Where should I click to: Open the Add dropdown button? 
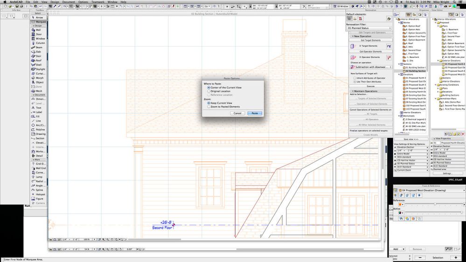(397, 249)
